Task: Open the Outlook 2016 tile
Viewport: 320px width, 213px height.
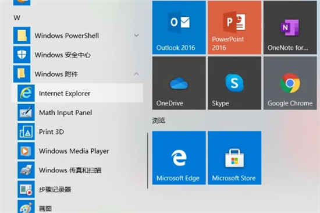Action: click(179, 27)
